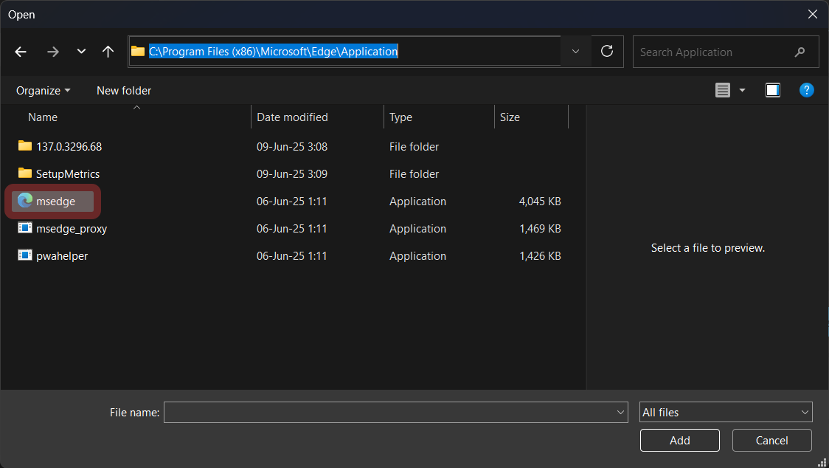Click the search magnifier icon
The width and height of the screenshot is (829, 468).
[x=799, y=52]
